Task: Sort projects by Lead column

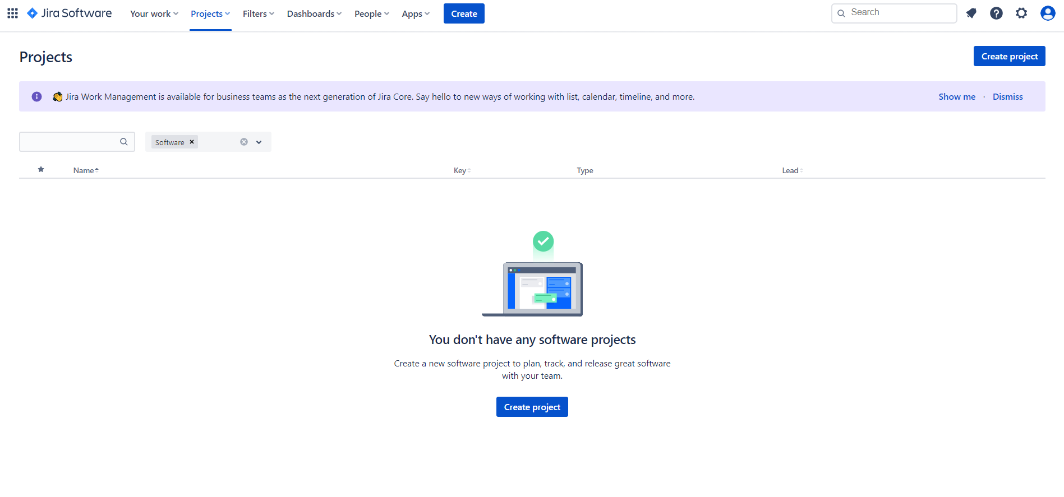Action: [x=793, y=170]
